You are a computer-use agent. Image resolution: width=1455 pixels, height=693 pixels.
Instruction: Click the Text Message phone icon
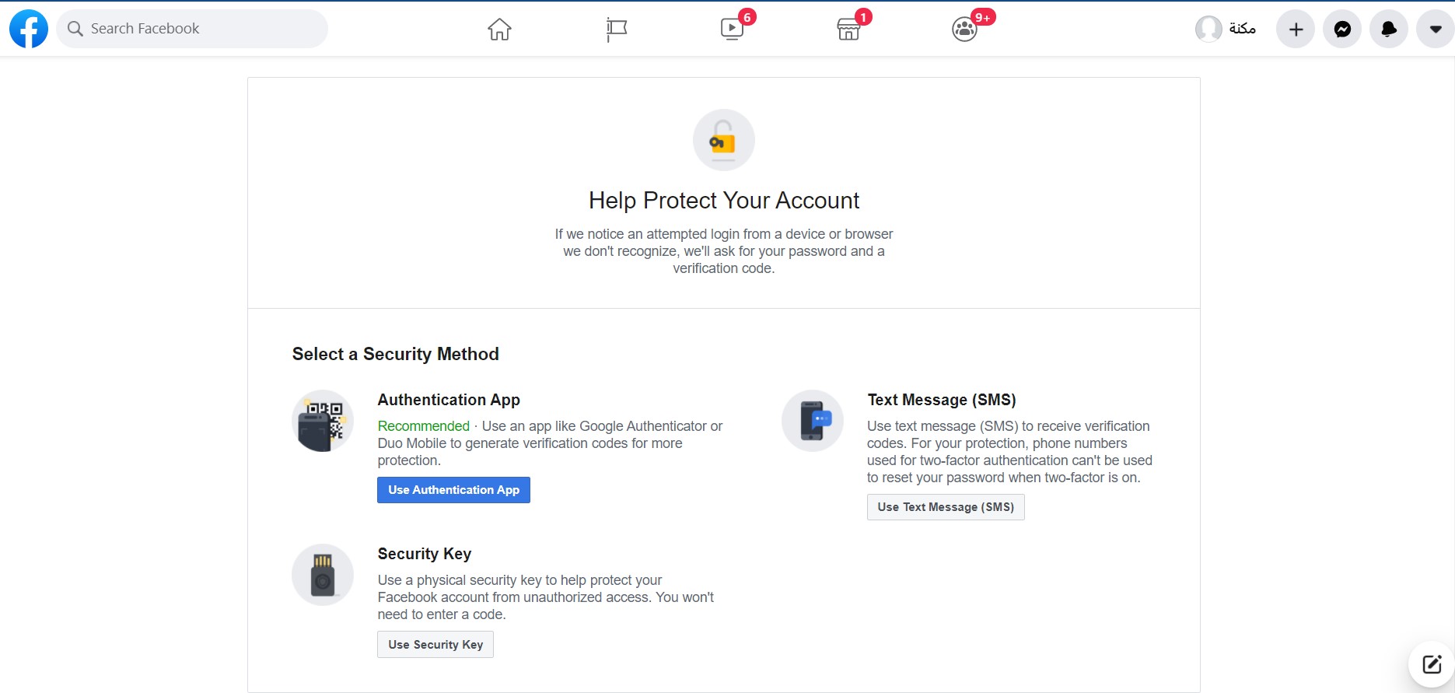[813, 421]
